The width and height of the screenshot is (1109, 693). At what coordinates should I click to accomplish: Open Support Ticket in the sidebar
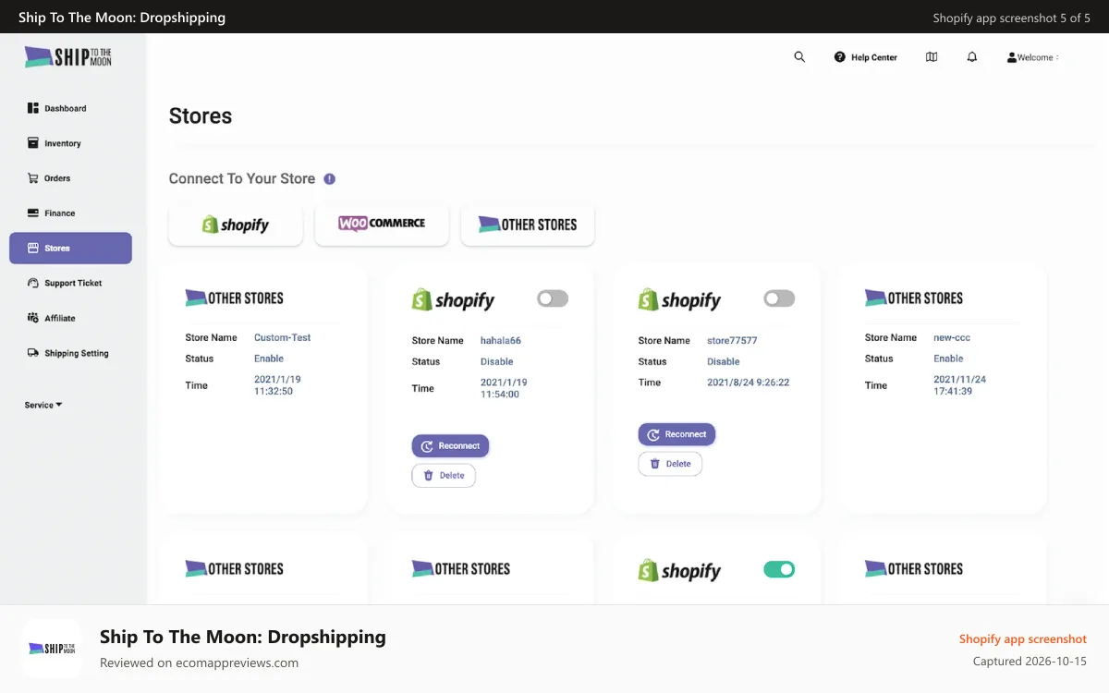point(65,283)
